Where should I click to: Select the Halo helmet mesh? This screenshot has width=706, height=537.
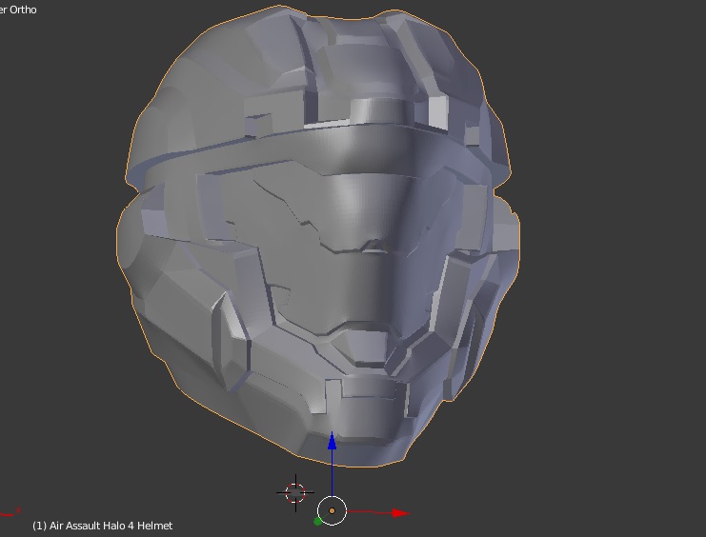tap(318, 236)
